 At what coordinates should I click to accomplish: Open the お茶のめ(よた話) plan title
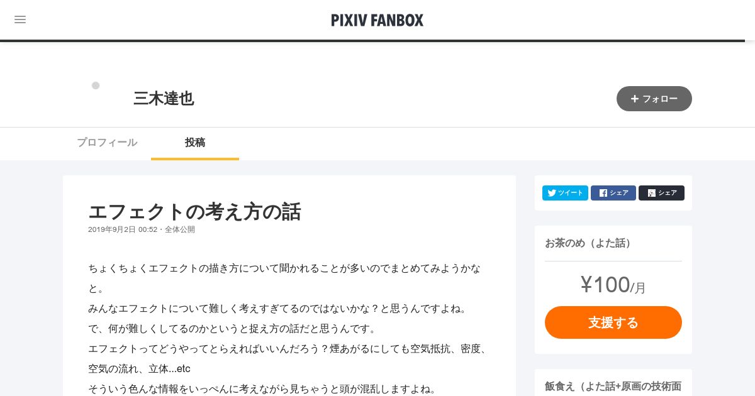(x=588, y=243)
